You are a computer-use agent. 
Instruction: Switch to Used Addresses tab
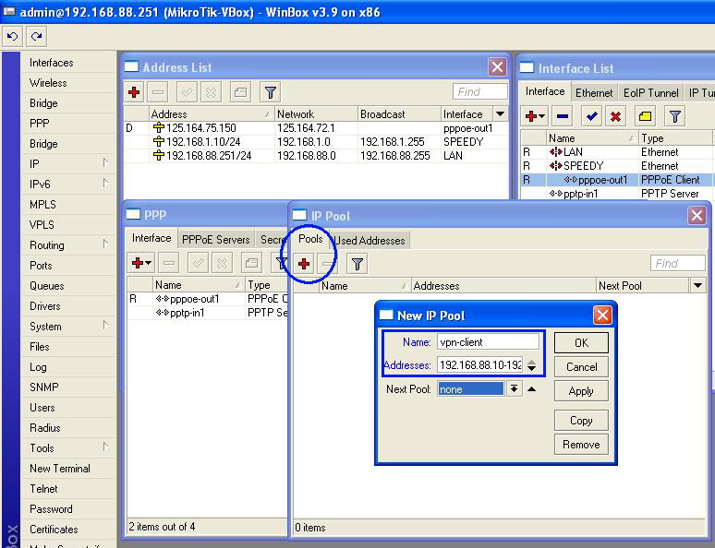(370, 241)
